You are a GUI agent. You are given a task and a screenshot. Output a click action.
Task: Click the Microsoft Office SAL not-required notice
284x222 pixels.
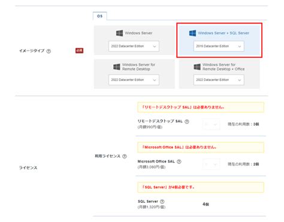(x=201, y=147)
